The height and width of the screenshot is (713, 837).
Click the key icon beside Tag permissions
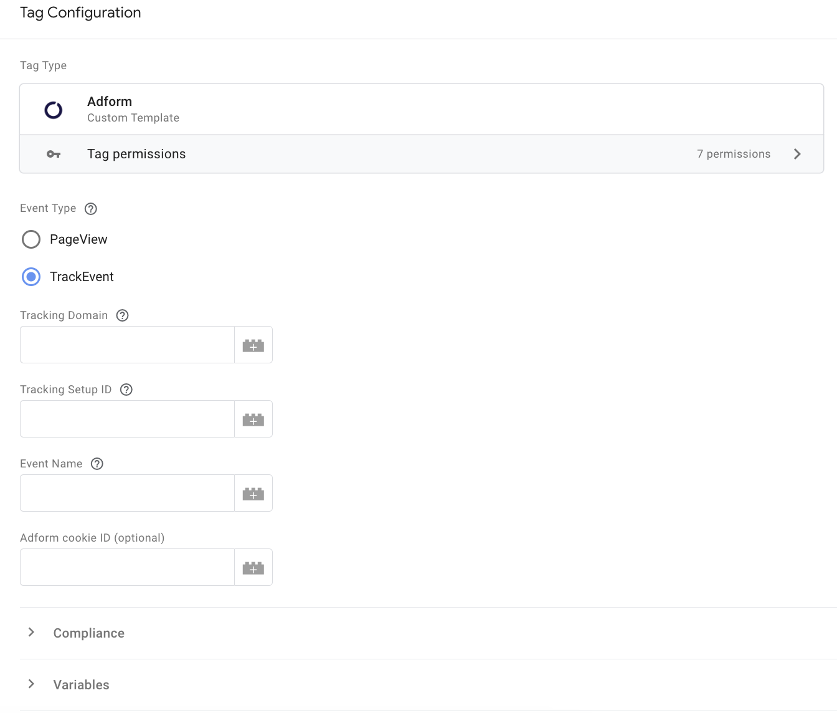click(x=54, y=154)
